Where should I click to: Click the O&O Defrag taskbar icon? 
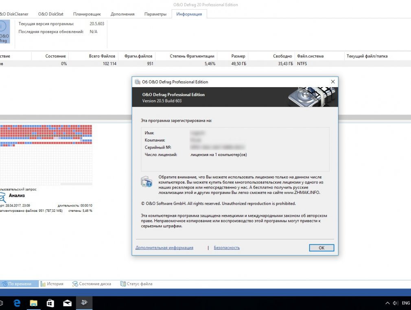[84, 303]
